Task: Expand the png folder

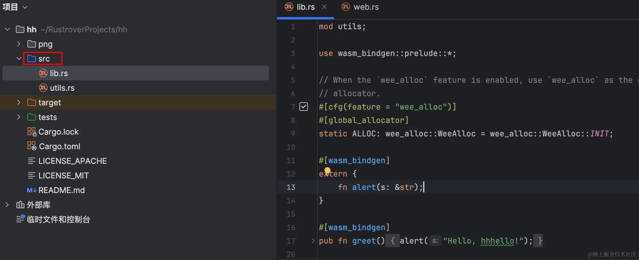Action: tap(19, 44)
